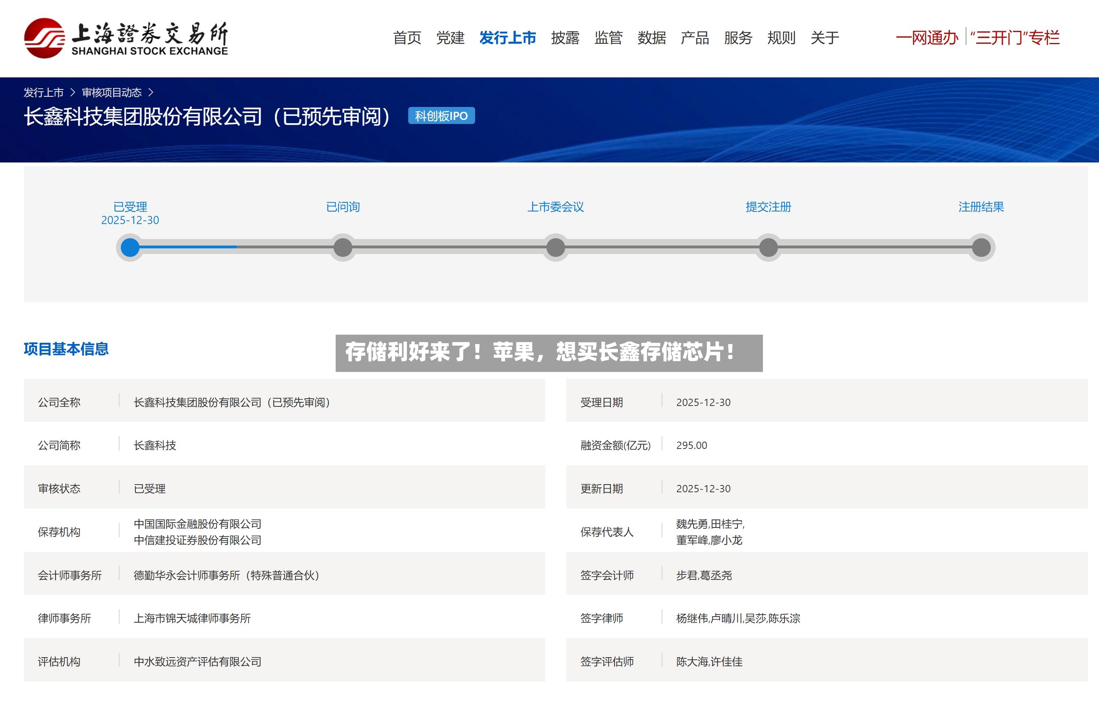Follow the "三开门"专栏 link
1099x707 pixels.
tap(1015, 38)
